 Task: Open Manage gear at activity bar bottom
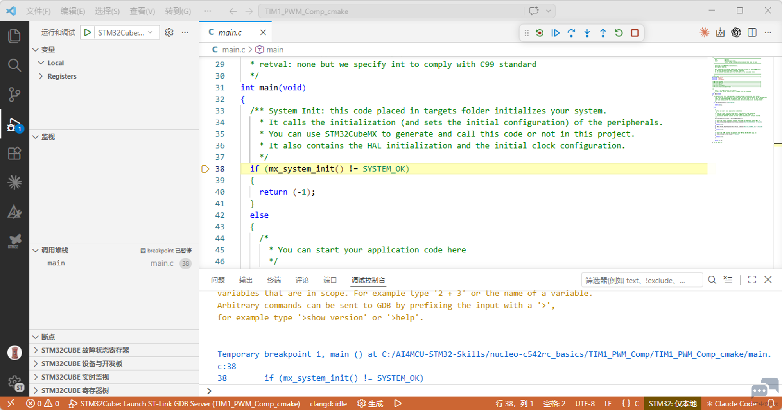click(15, 383)
